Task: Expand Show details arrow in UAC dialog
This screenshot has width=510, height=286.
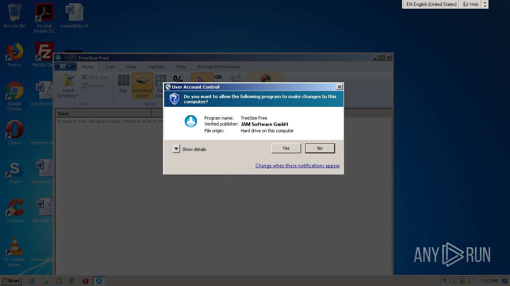Action: tap(176, 149)
